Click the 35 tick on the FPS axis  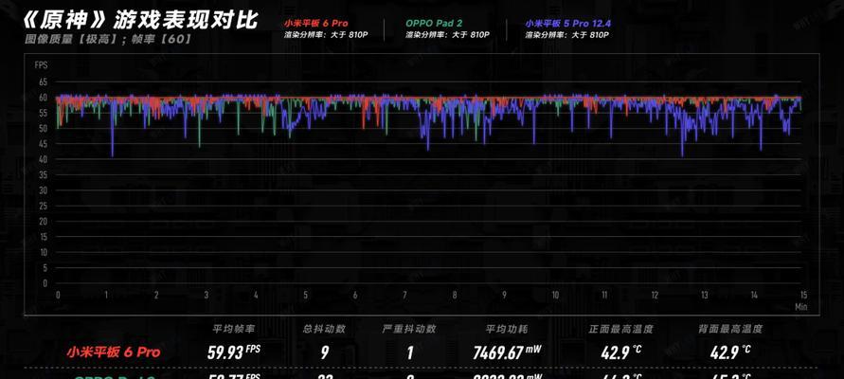pyautogui.click(x=43, y=175)
